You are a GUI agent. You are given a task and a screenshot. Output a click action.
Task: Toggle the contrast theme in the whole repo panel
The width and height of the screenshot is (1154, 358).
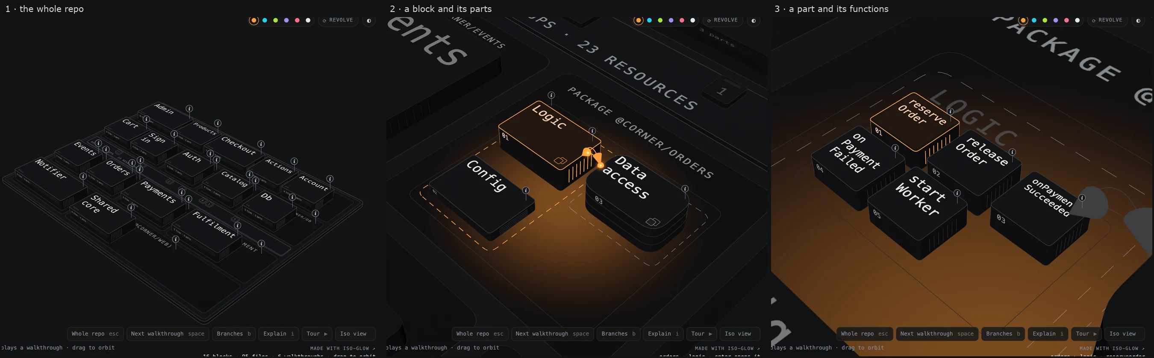(x=369, y=21)
